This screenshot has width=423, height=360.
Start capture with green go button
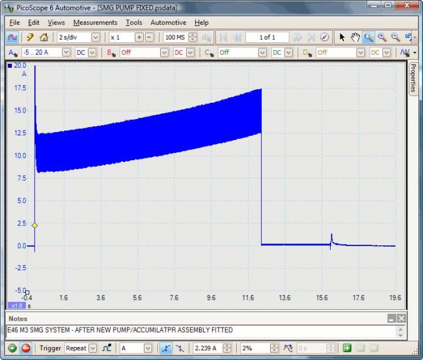point(12,348)
